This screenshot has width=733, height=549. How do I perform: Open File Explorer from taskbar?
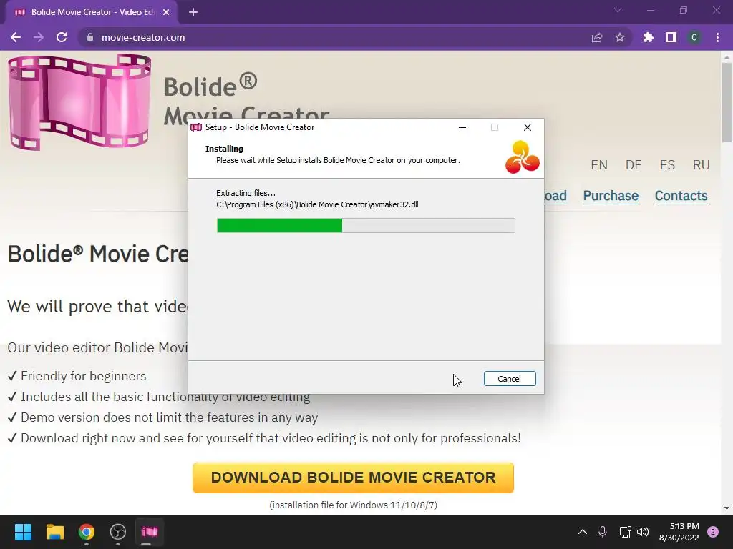pos(54,532)
